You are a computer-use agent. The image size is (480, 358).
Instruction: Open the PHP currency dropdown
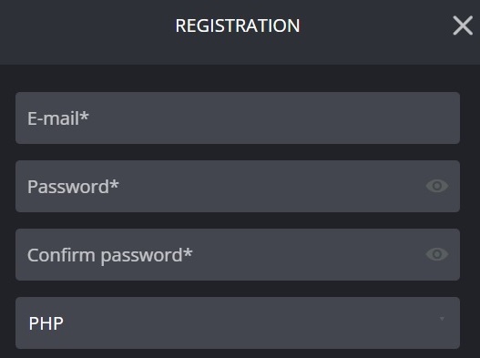point(238,322)
